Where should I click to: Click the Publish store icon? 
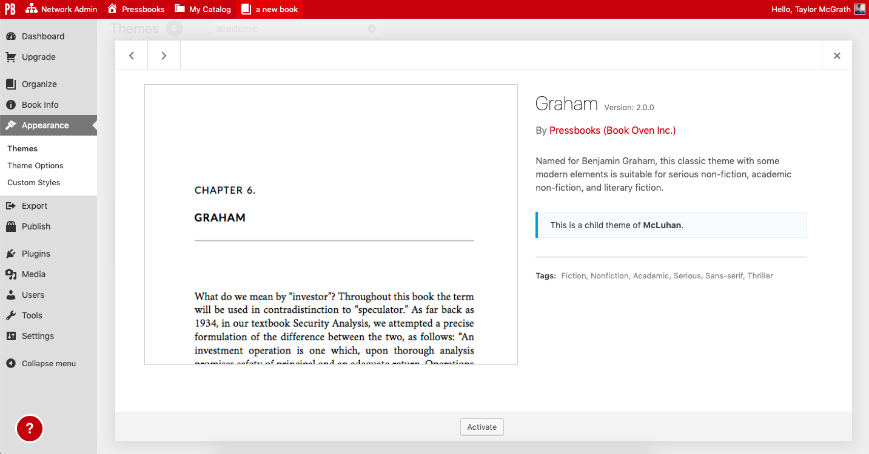[x=11, y=226]
